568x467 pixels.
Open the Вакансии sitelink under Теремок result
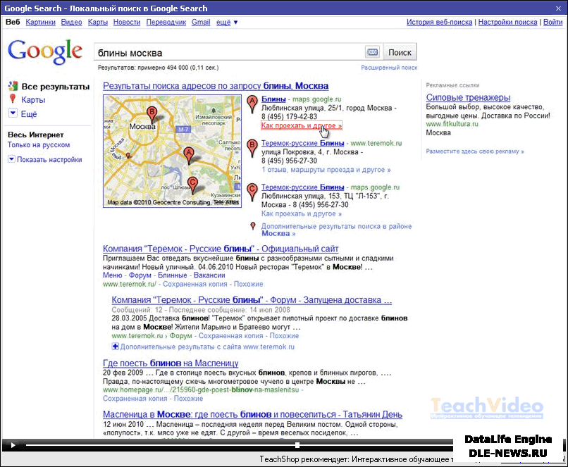tap(209, 275)
